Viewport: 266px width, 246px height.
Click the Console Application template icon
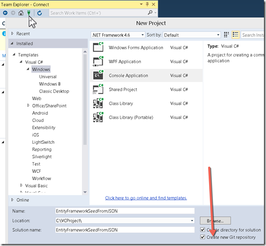pyautogui.click(x=98, y=75)
